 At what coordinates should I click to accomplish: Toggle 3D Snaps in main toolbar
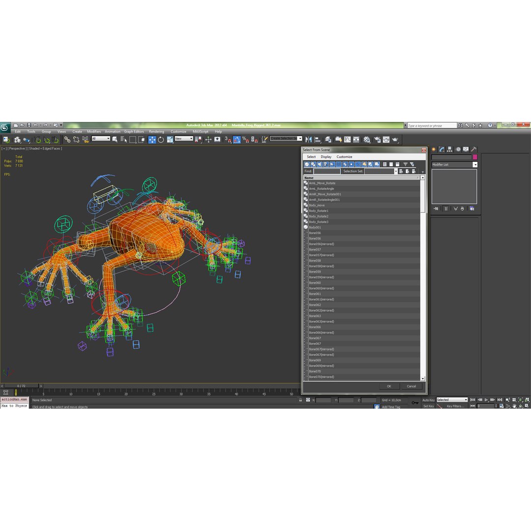[x=228, y=140]
